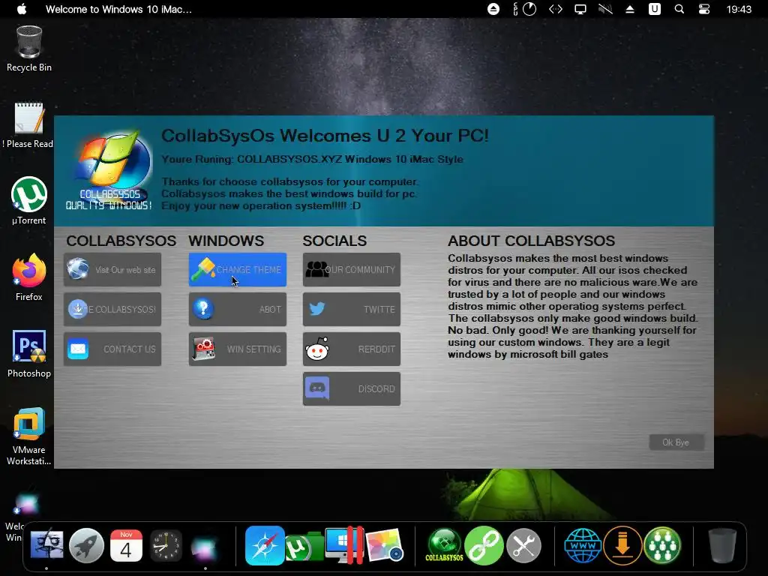Viewport: 768px width, 576px height.
Task: Open the Calendar Nov 4 dock icon
Action: 126,544
